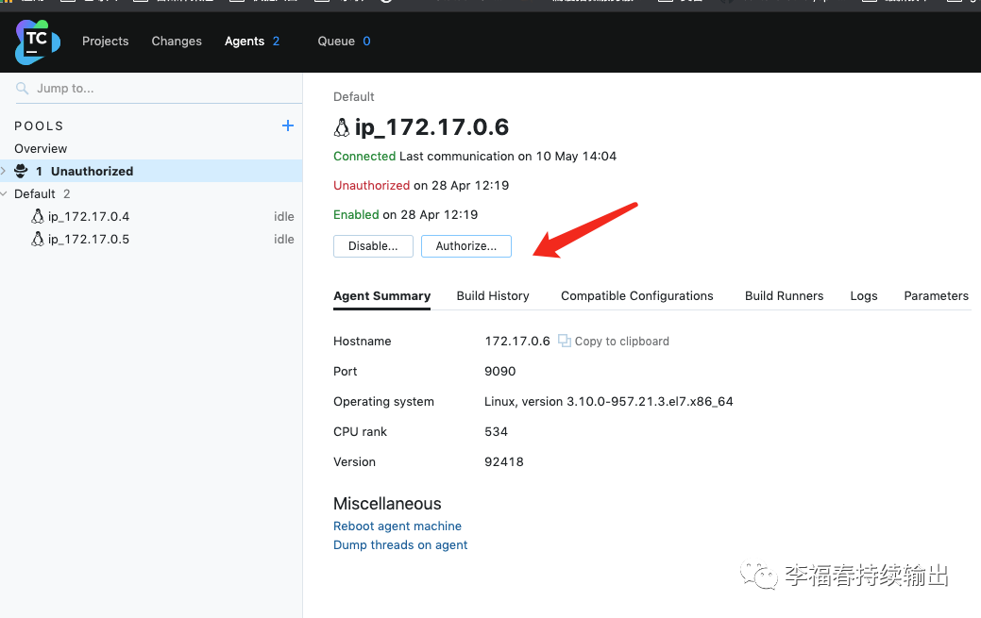This screenshot has width=981, height=618.
Task: Open the Changes page
Action: pos(177,42)
